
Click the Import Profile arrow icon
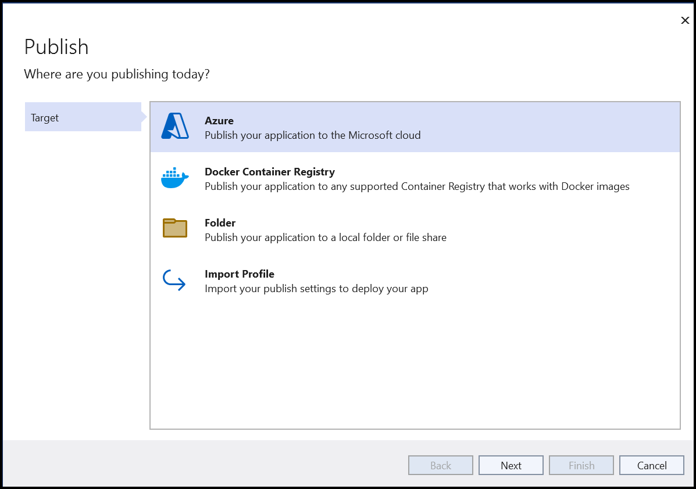point(174,280)
